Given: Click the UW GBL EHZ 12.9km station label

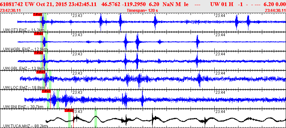Looking at the screenshot, I should coord(24,68).
